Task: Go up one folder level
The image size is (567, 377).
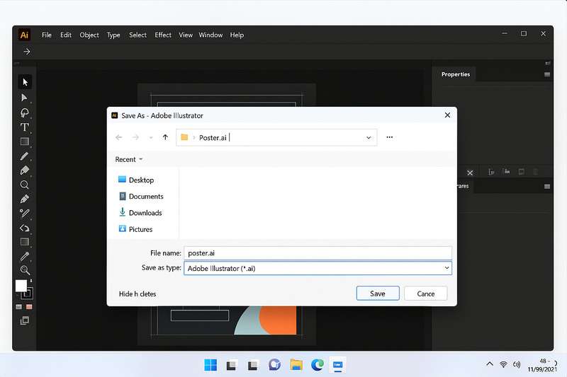Action: (x=165, y=137)
